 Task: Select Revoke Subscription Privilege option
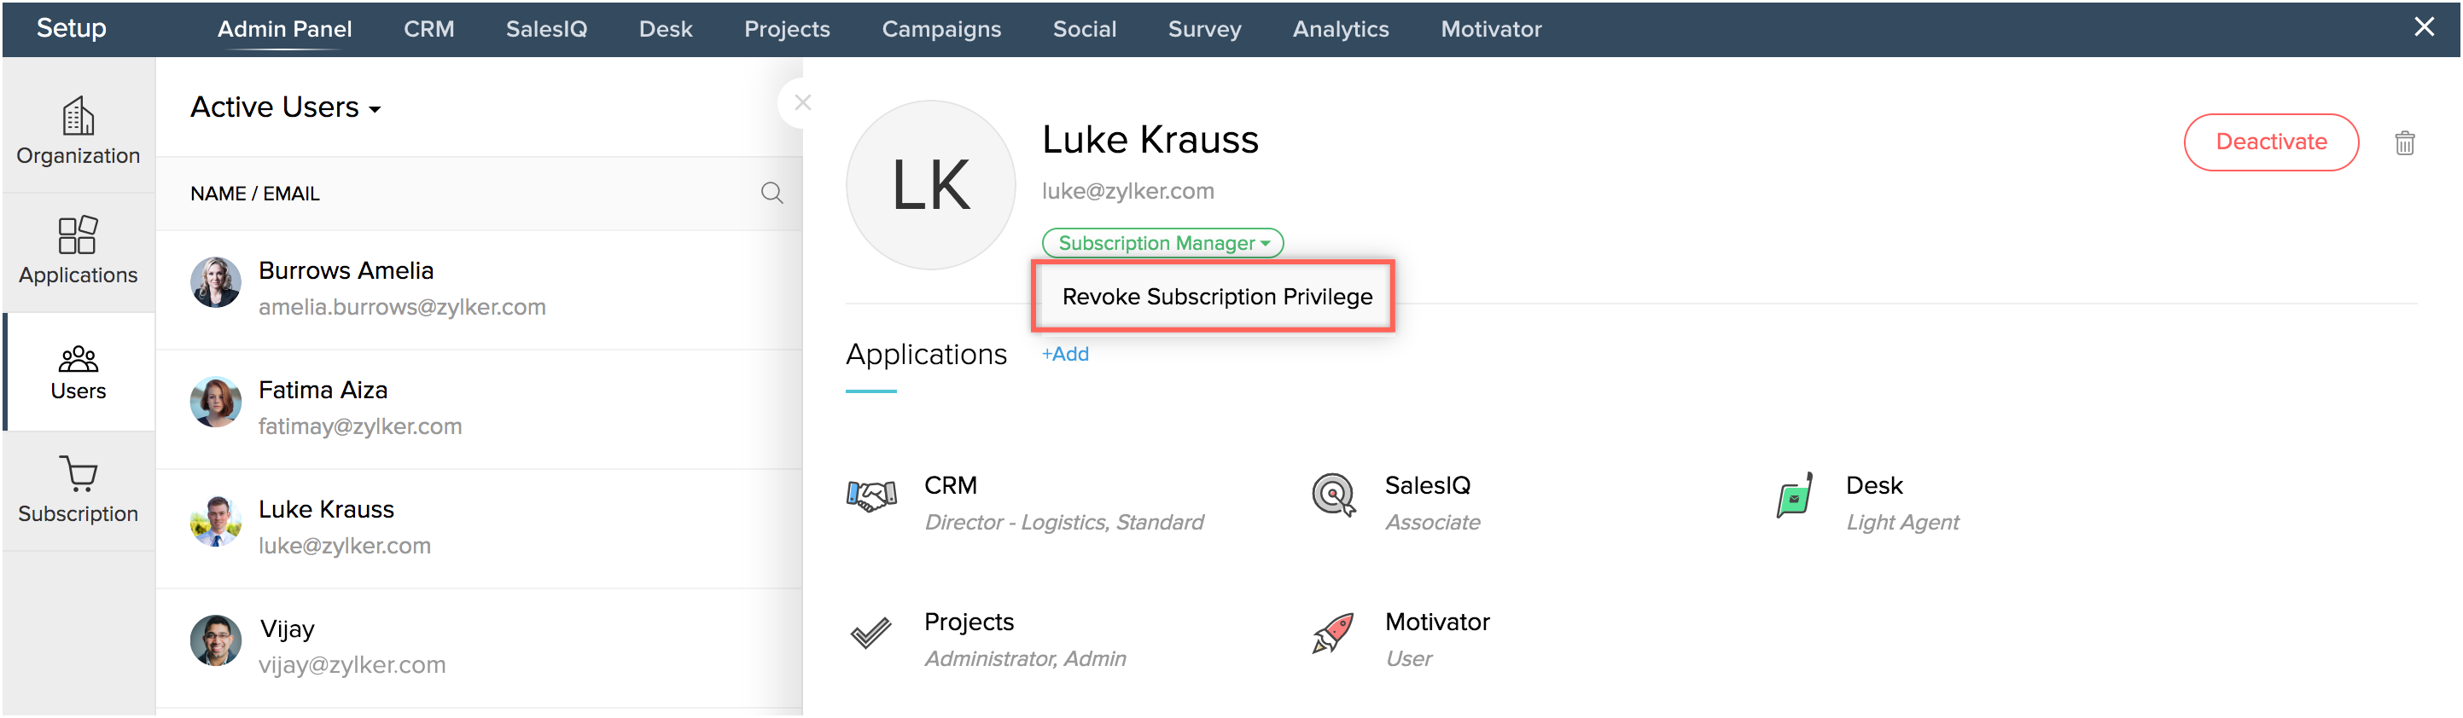click(x=1216, y=297)
